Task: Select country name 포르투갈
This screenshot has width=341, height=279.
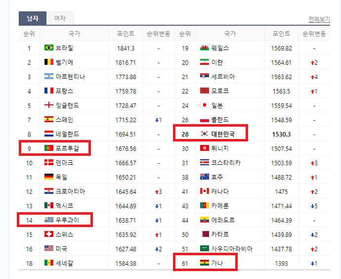Action: tap(67, 148)
